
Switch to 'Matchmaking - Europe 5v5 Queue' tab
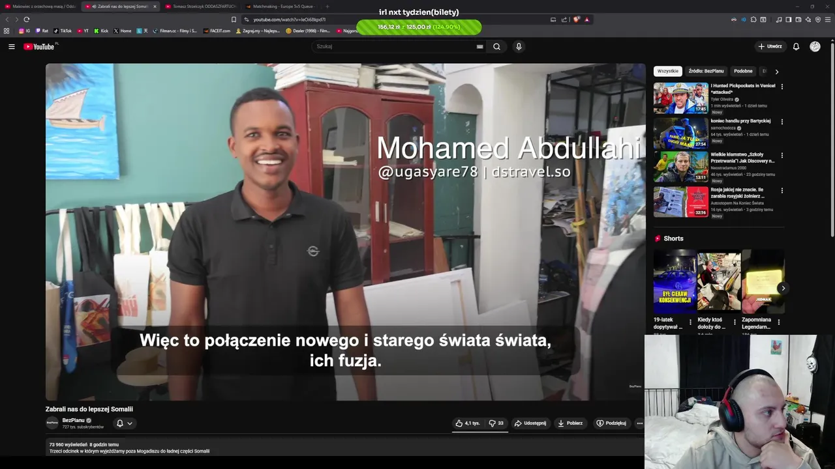[281, 7]
